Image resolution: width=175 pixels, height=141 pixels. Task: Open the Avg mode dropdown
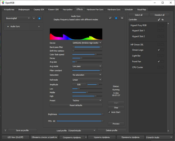coord(87,66)
